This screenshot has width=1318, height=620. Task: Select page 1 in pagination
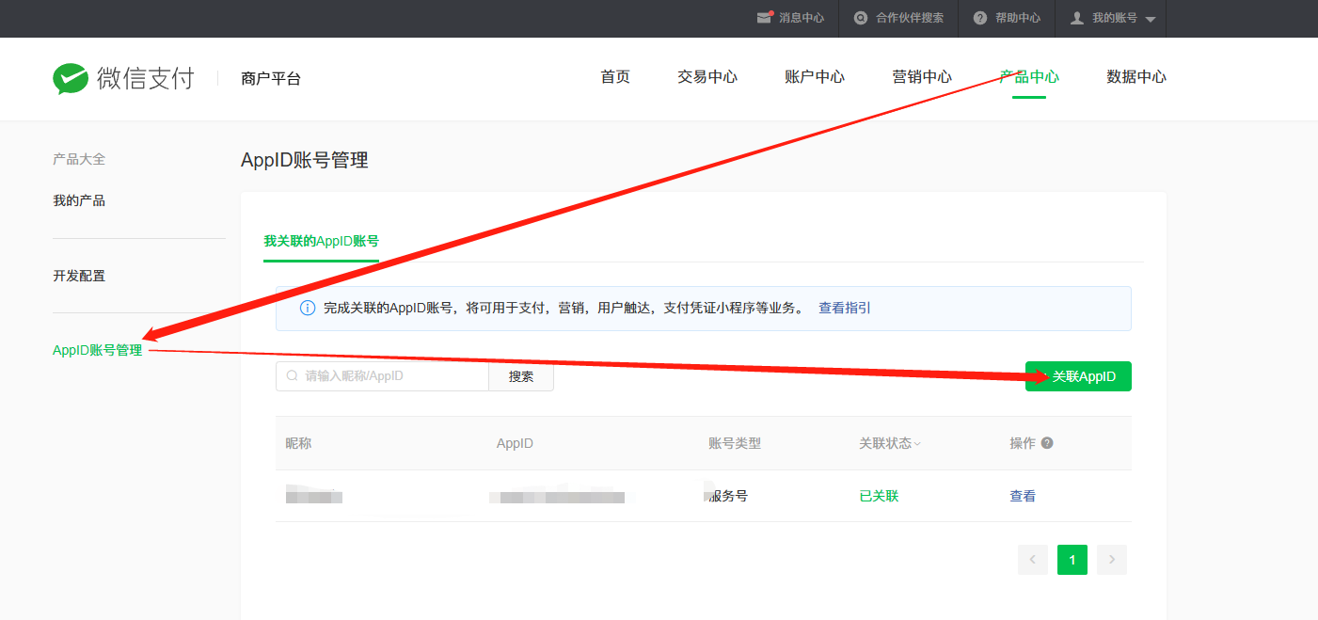1072,560
